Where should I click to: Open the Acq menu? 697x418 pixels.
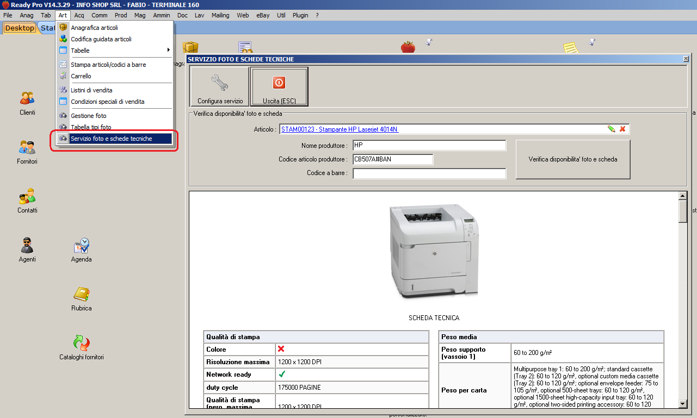pyautogui.click(x=79, y=15)
